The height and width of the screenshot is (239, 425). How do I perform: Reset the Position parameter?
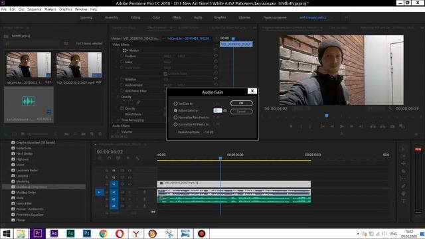click(216, 56)
